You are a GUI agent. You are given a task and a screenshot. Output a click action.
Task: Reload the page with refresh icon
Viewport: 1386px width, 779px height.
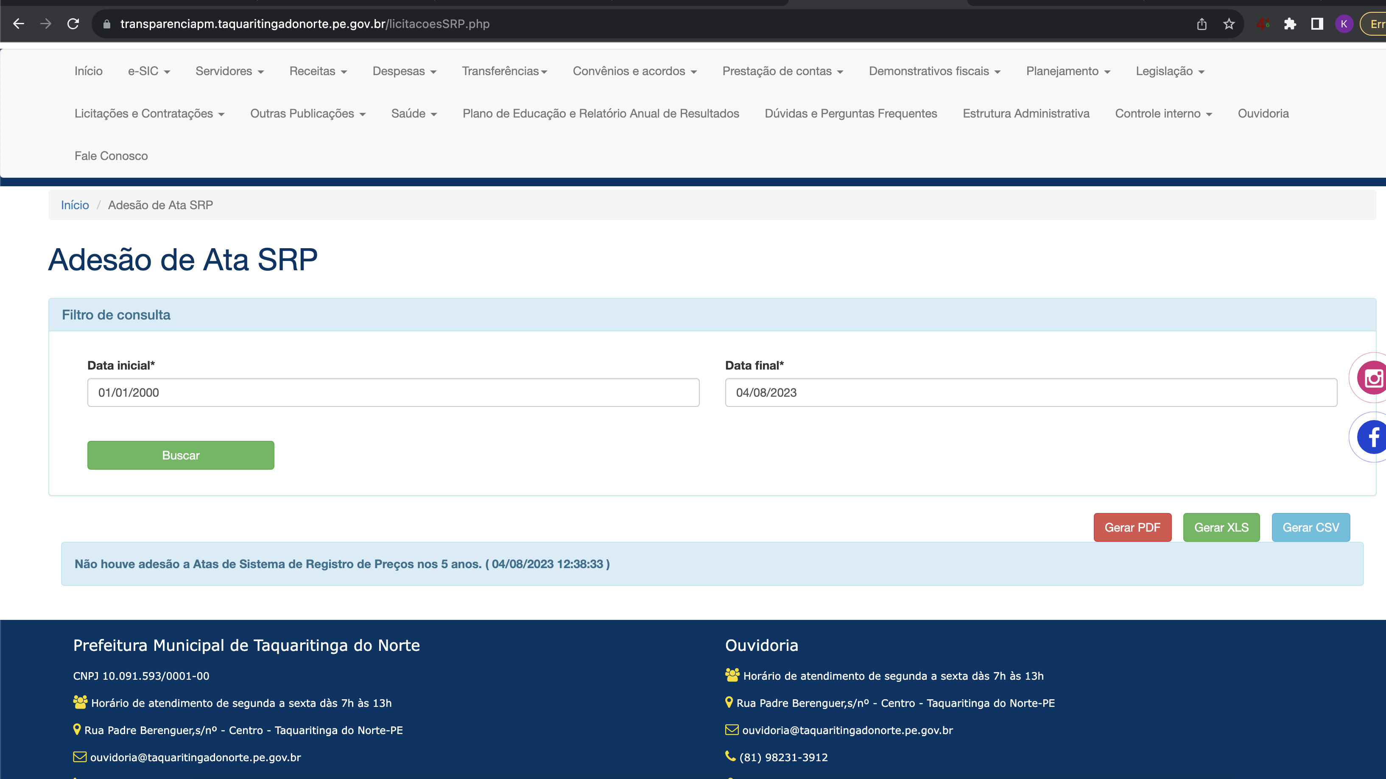[73, 24]
